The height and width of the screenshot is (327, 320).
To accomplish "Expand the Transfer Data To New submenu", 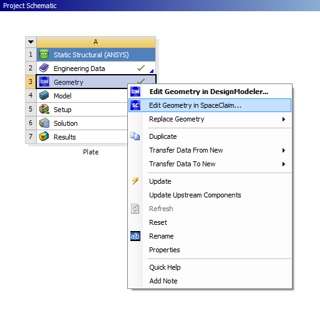I will click(283, 164).
